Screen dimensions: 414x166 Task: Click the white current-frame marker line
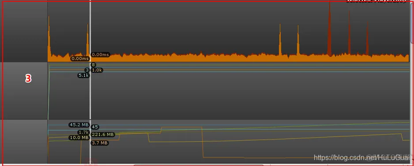pos(90,82)
